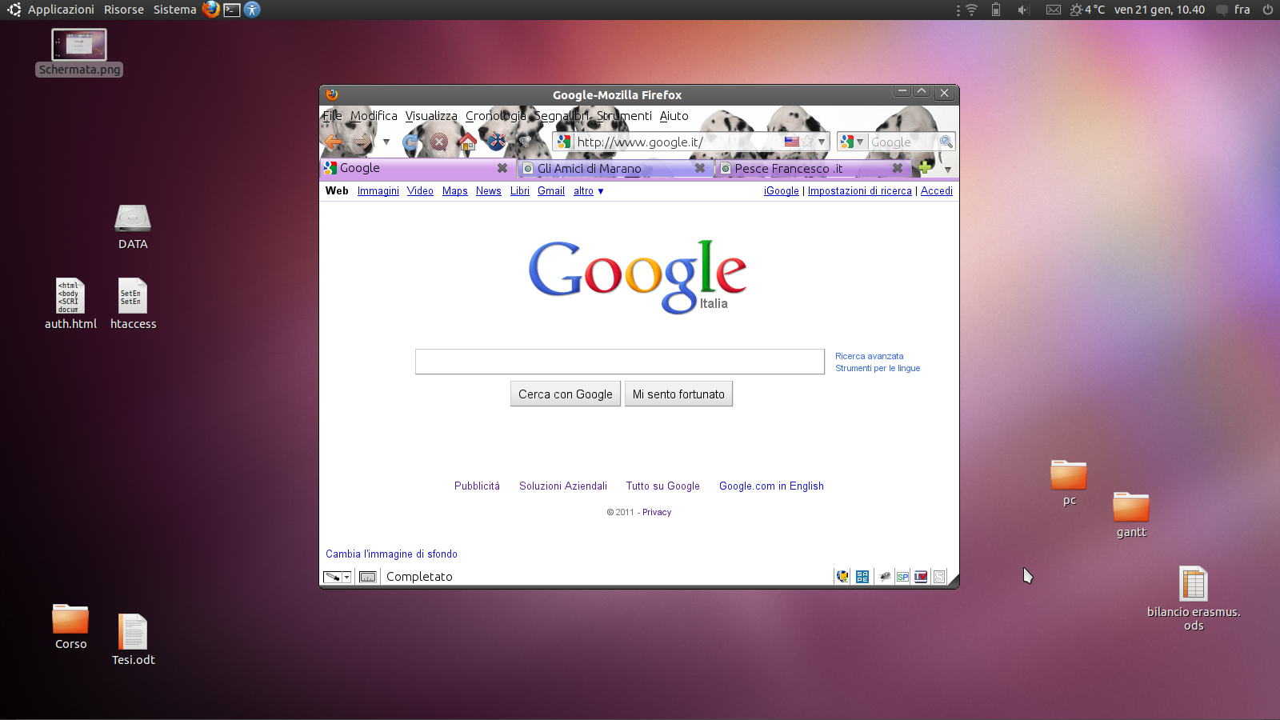Viewport: 1280px width, 720px height.
Task: Select the Schermata.png thumbnail on desktop
Action: coord(79,53)
